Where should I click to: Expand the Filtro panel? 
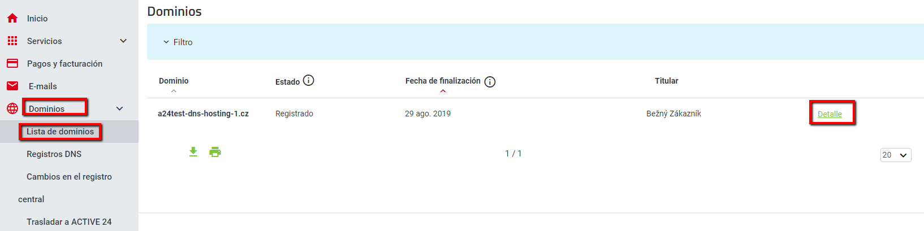coord(178,42)
